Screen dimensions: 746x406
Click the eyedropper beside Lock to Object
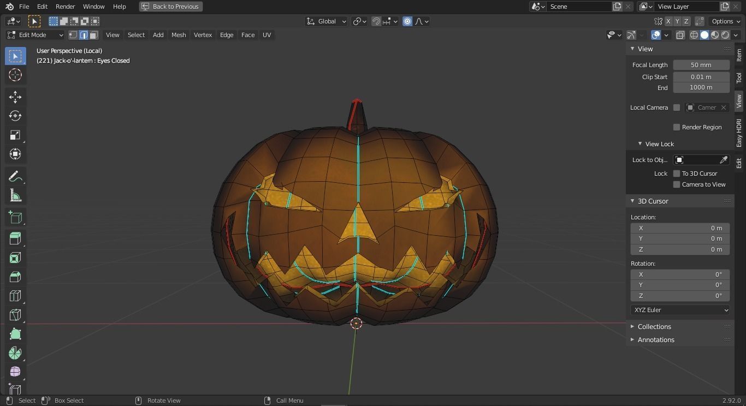(x=724, y=160)
